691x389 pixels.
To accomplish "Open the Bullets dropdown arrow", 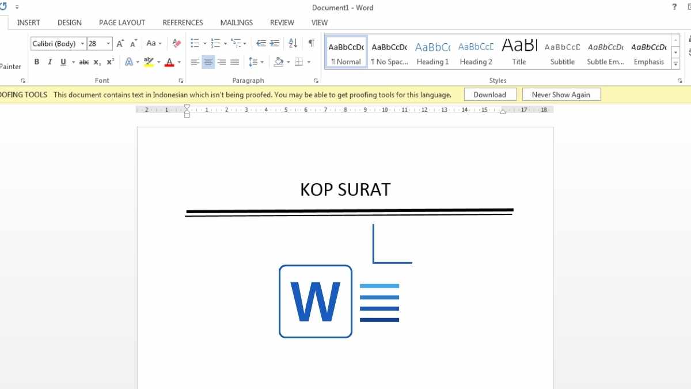I will tap(204, 43).
